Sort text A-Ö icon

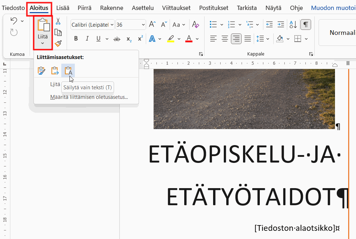293,25
